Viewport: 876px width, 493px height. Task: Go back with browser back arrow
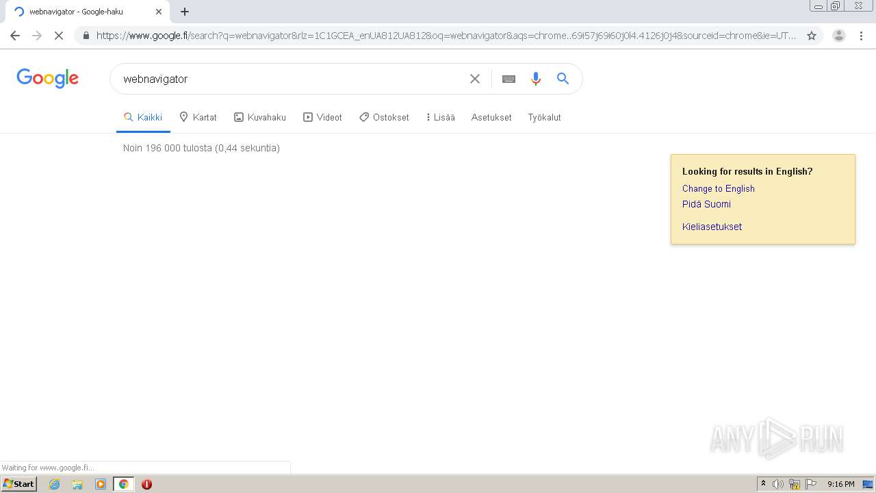click(x=15, y=36)
